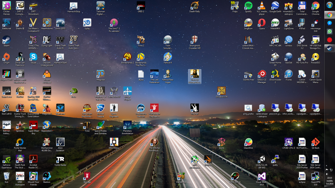This screenshot has width=335, height=188.
Task: Launch the eclipse desktop shortcut
Action: (302, 178)
